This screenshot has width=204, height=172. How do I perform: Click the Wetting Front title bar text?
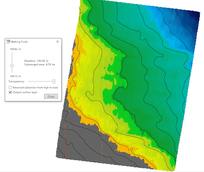point(19,42)
